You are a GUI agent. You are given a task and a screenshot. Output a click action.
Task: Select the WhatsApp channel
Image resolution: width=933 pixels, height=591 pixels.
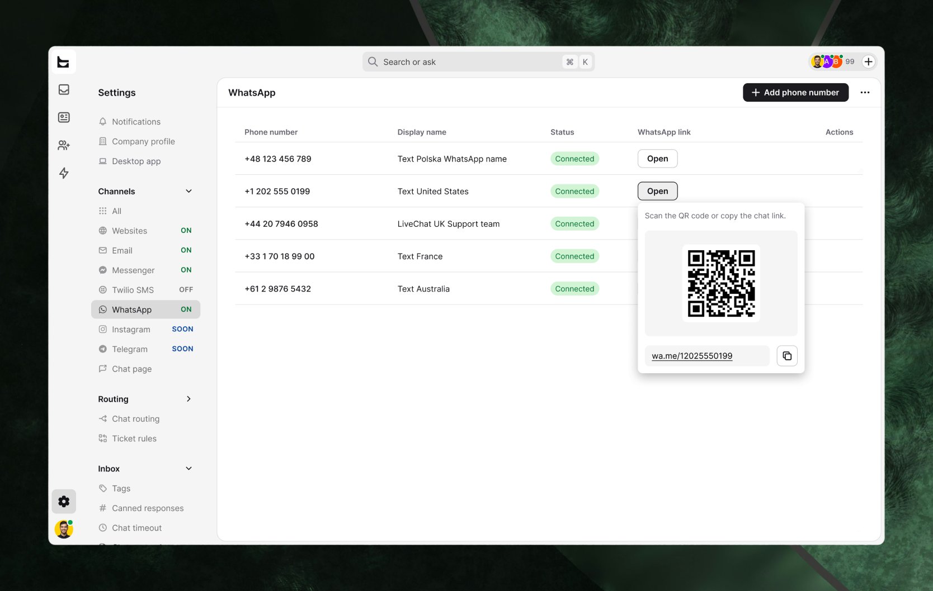click(x=145, y=309)
